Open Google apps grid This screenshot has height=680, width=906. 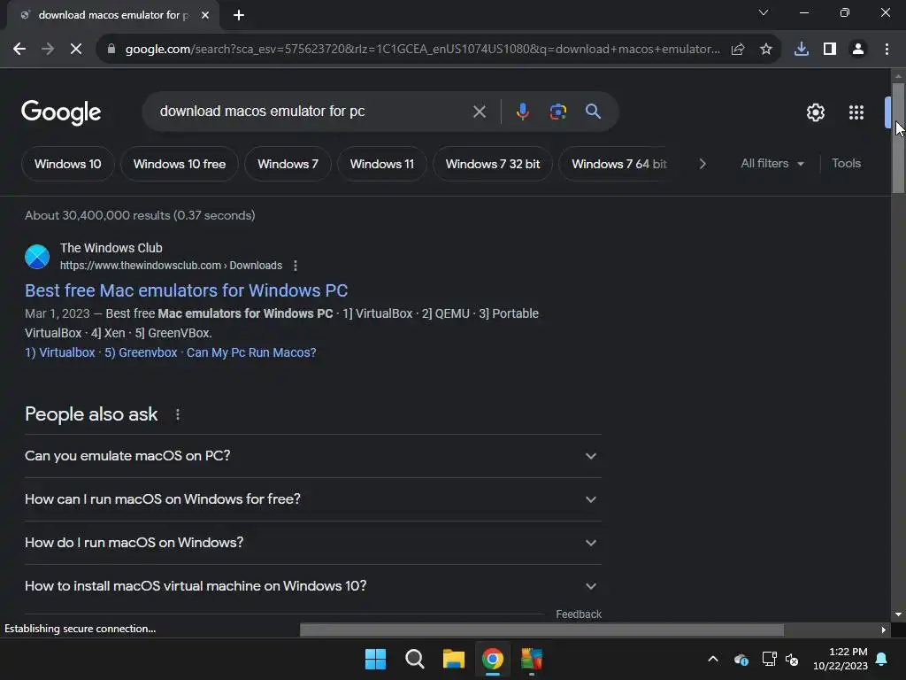tap(856, 112)
